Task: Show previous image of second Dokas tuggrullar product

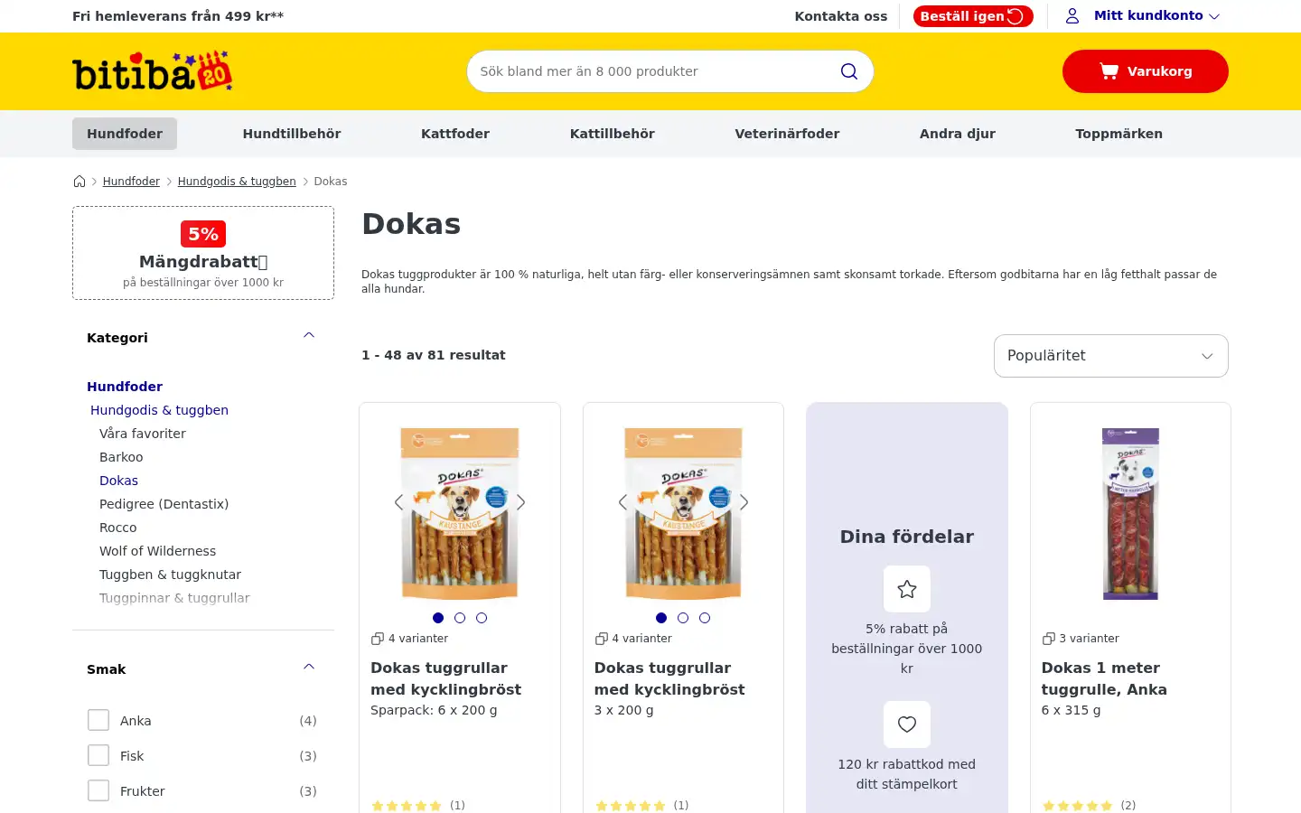Action: point(622,502)
